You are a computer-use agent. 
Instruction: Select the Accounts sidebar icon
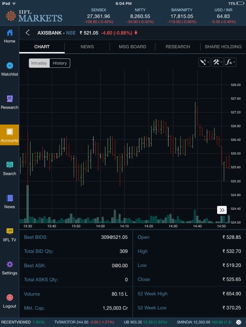[10, 132]
